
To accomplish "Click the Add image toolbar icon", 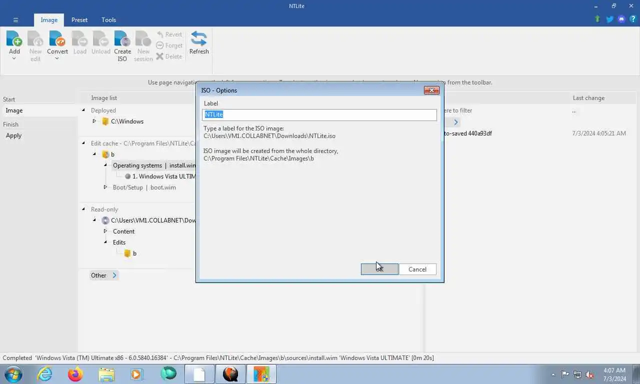I will coord(14,39).
